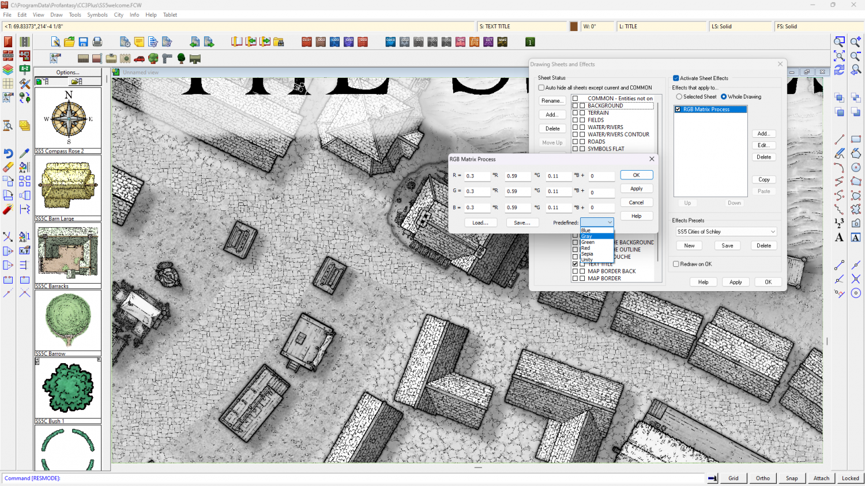Toggle Redraw on OK checkbox
This screenshot has height=486, width=865.
tap(676, 264)
